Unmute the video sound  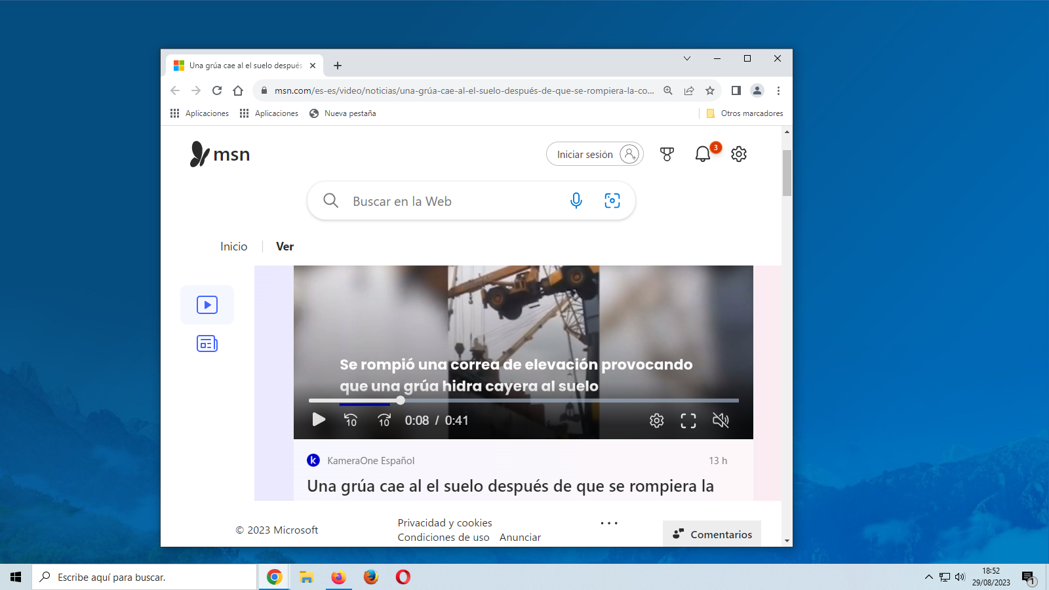(x=721, y=420)
